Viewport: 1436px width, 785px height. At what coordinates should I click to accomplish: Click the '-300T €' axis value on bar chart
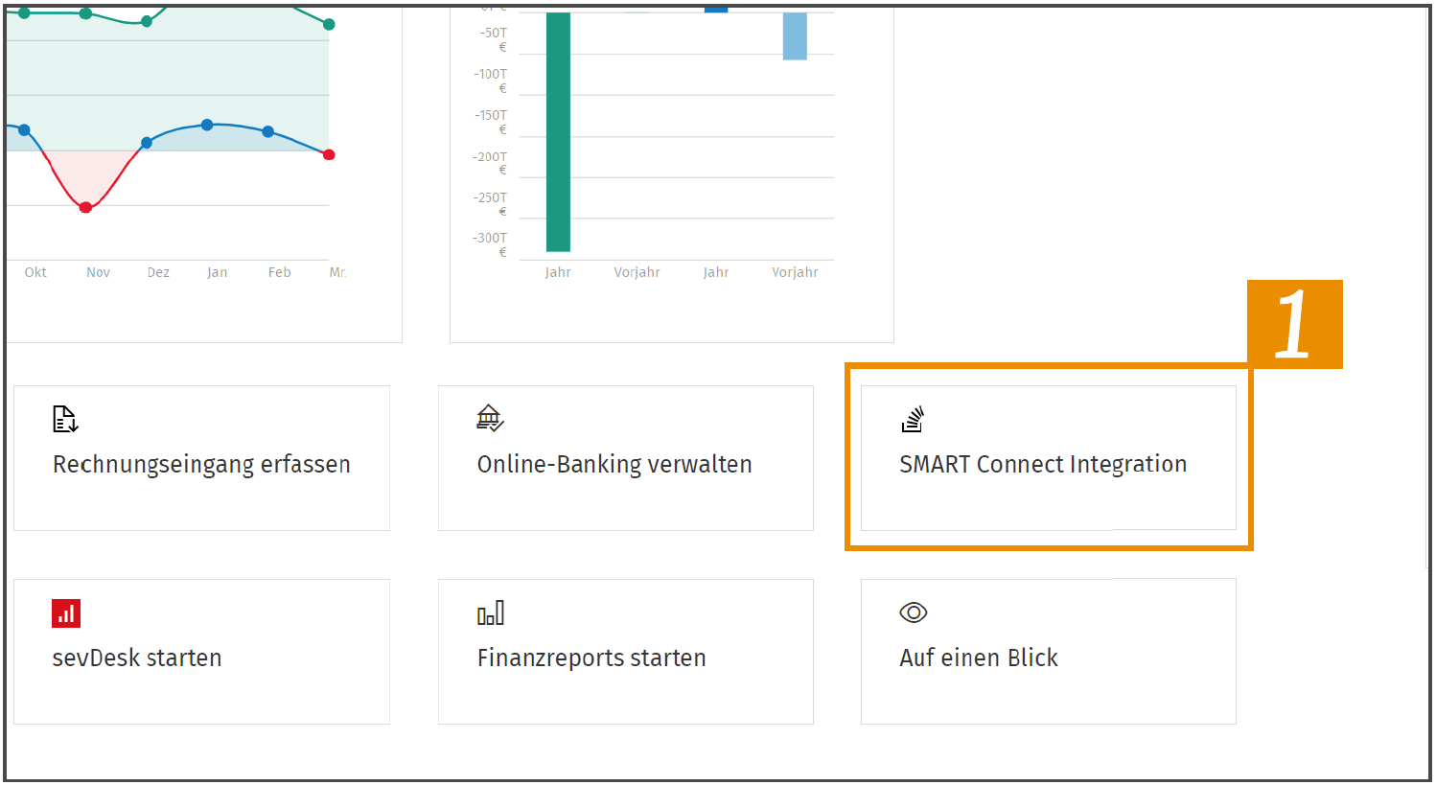coord(491,245)
